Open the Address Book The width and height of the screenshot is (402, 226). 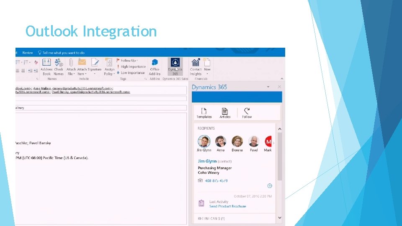point(46,67)
